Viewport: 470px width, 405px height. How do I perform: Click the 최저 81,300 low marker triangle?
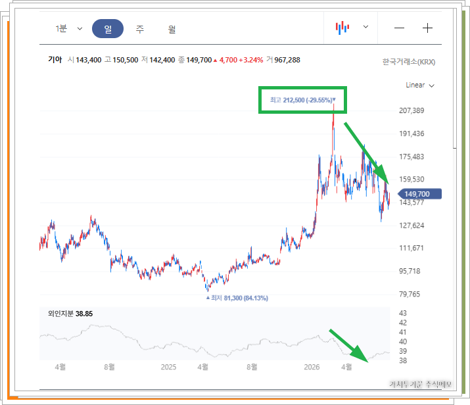coord(208,298)
